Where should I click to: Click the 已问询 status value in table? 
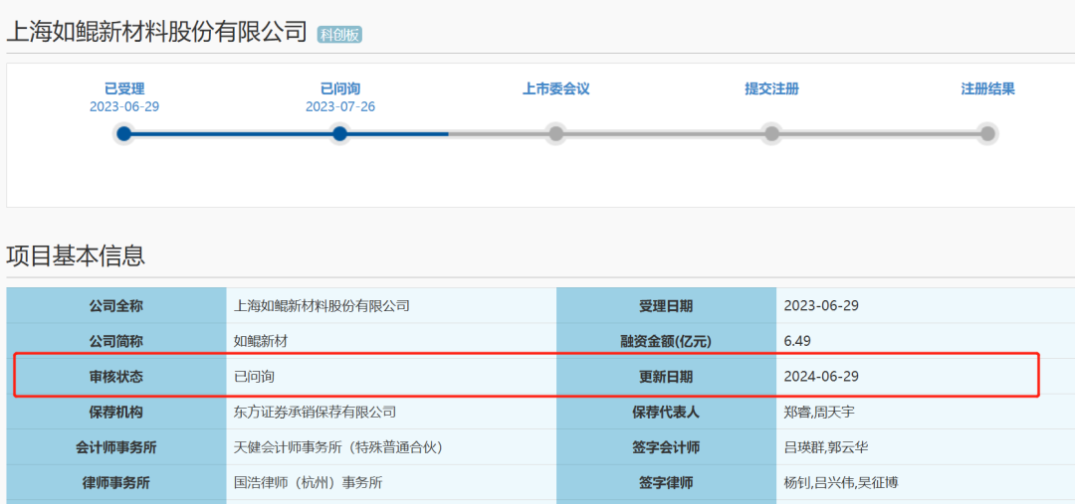tap(255, 377)
